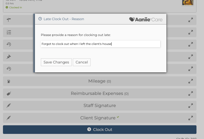Viewport: 204px width, 139px height.
Task: Click the signpost icon in the first row
Action: click(9, 20)
